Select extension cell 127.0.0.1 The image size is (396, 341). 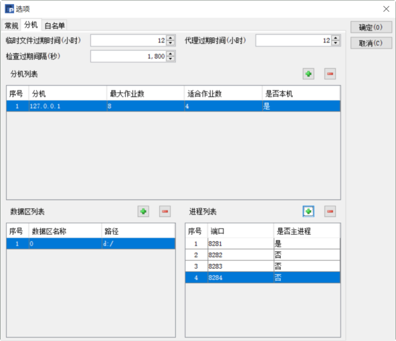click(68, 106)
